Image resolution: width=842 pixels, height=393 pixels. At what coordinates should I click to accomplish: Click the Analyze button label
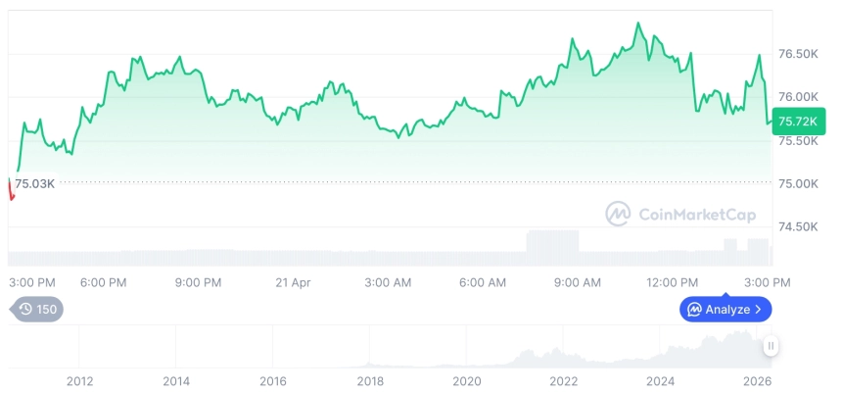coord(727,310)
